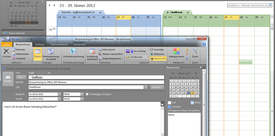275x136 pixels.
Task: Go to previous month in Raumsuche calendar
Action: pyautogui.click(x=173, y=73)
